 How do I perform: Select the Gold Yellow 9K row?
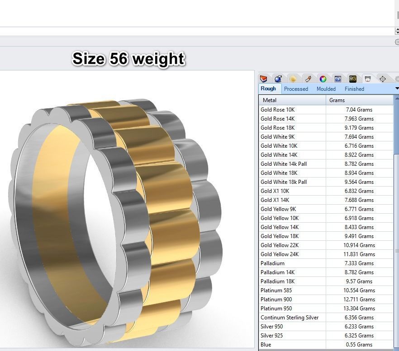326,209
